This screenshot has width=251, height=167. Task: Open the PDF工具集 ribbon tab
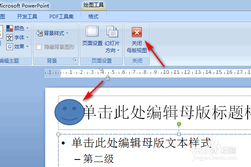click(x=61, y=16)
